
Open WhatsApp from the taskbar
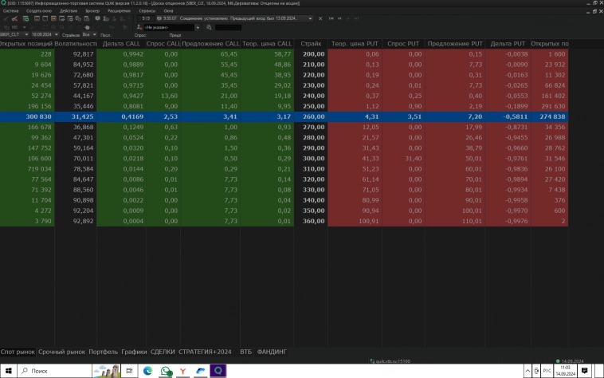click(166, 371)
